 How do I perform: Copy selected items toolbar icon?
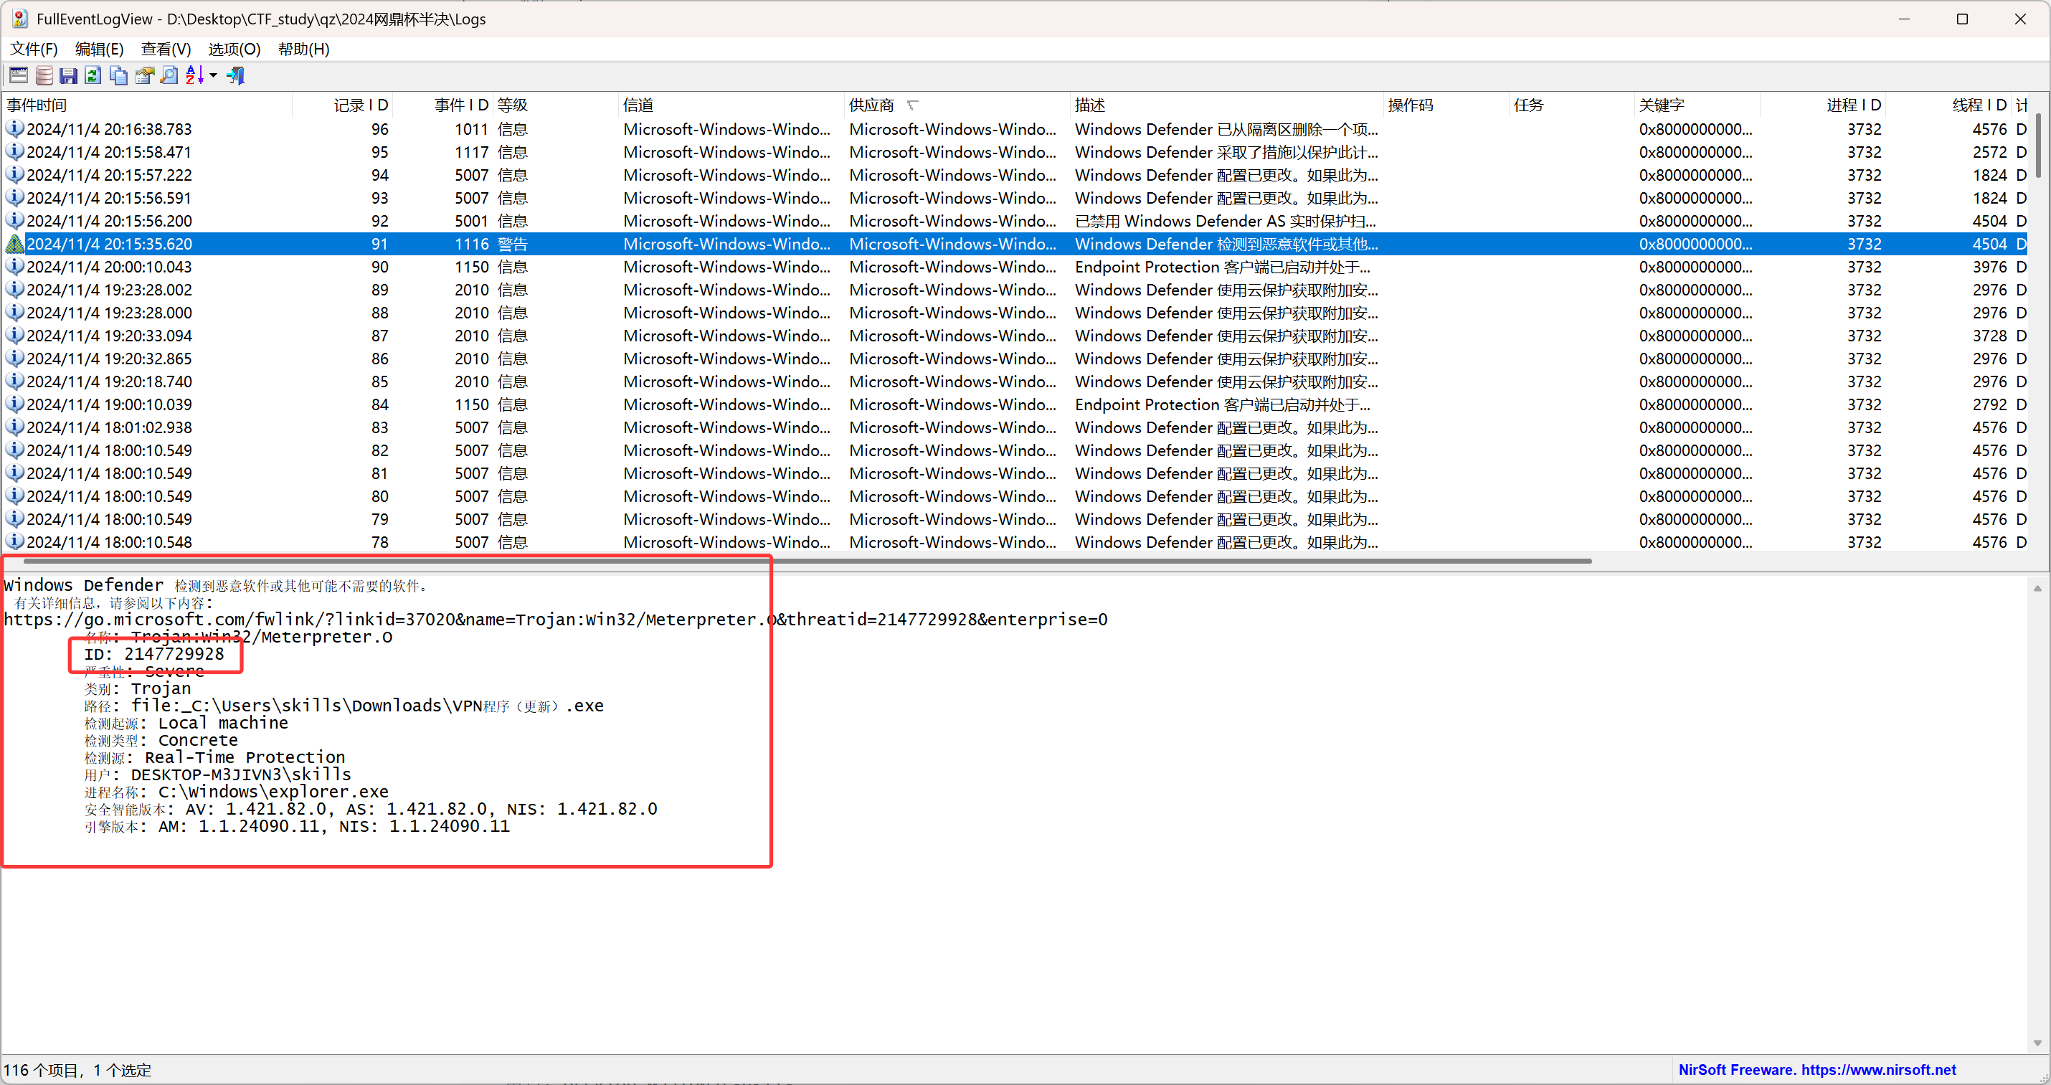click(x=118, y=75)
